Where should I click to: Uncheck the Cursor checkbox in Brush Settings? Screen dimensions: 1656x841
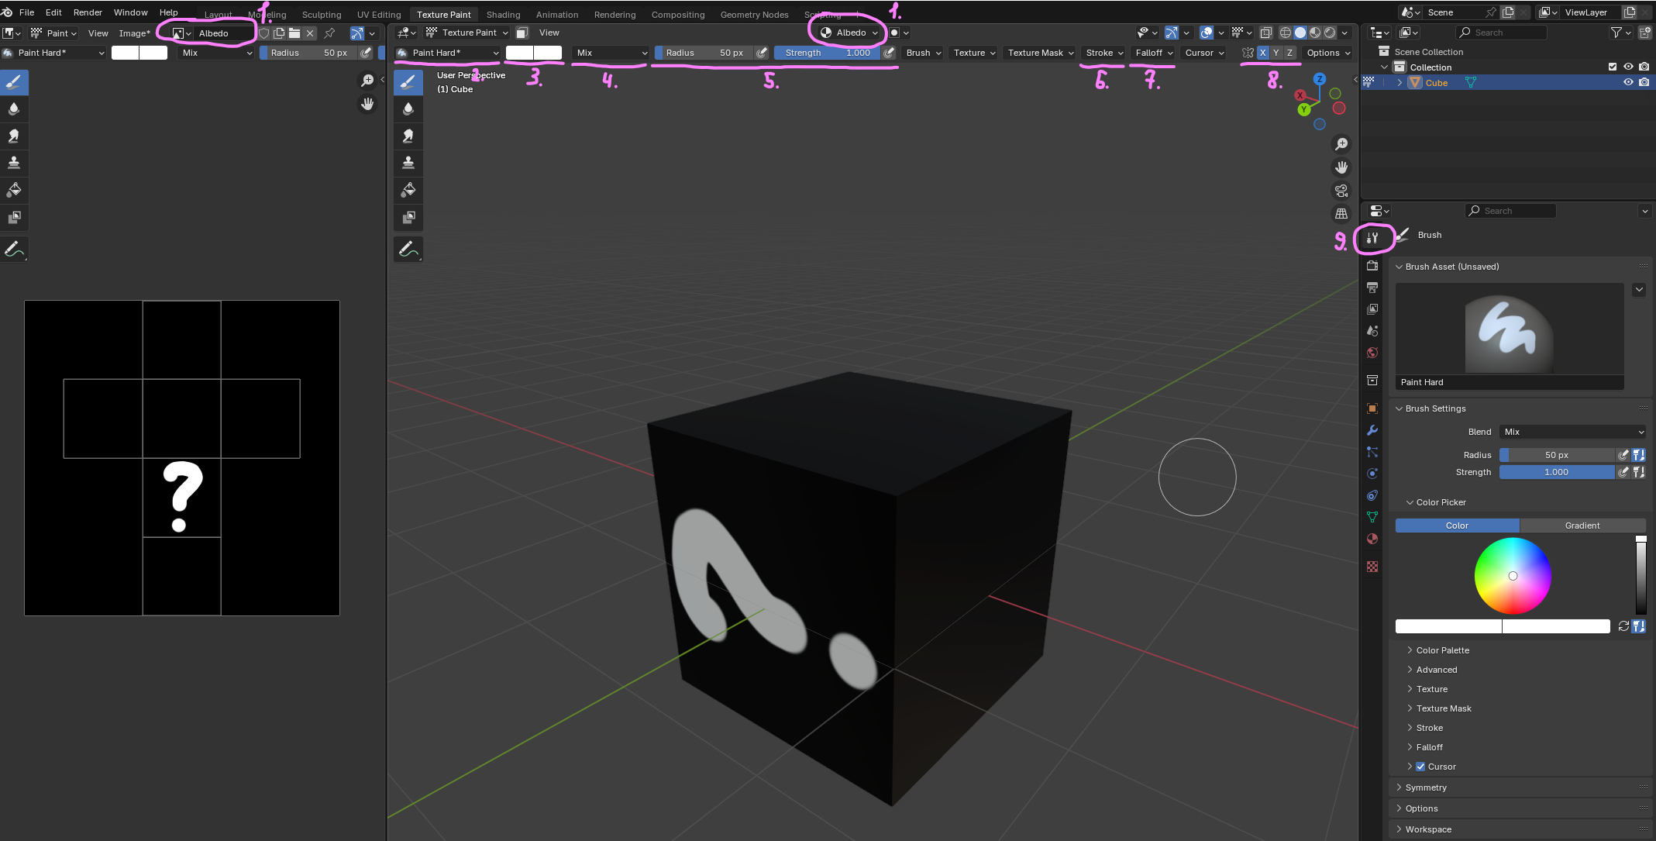[x=1420, y=767]
